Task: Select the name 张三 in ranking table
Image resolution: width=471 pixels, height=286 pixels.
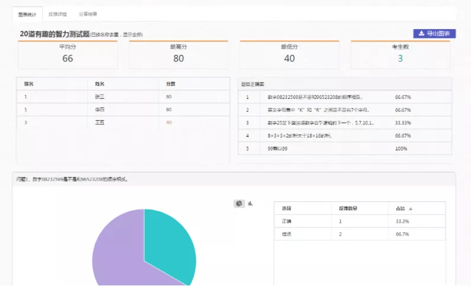Action: [x=100, y=97]
